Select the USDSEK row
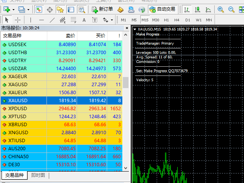Image resolution: width=244 pixels, height=183 pixels. [61, 45]
